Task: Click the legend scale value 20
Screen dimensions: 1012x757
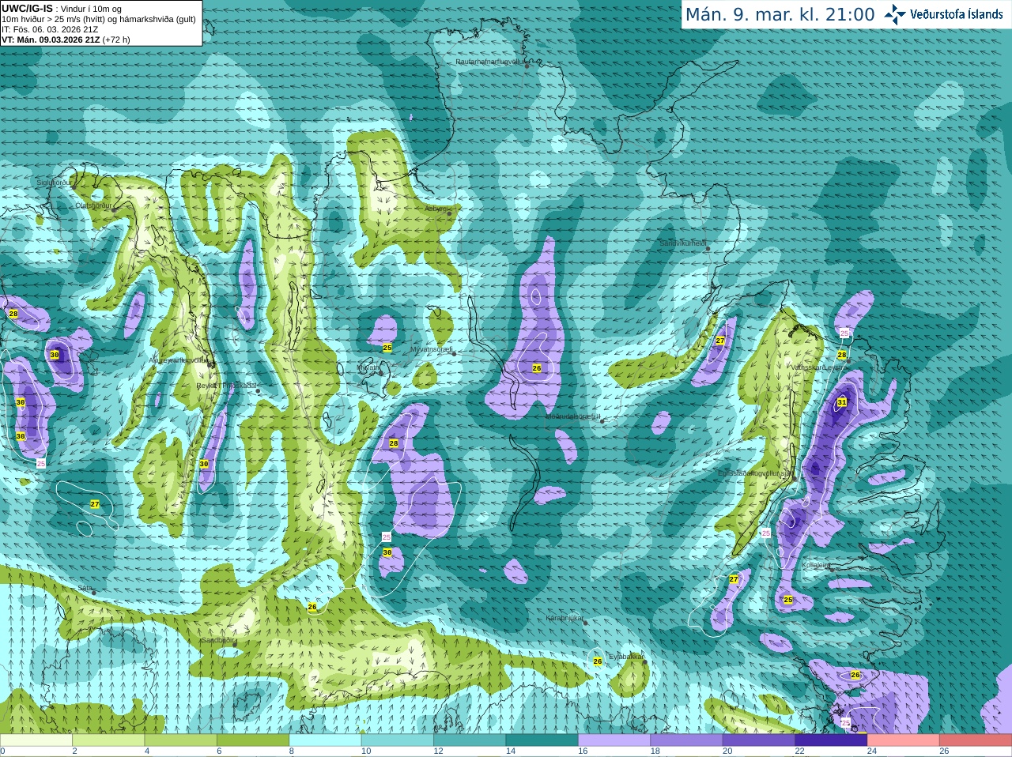Action: click(x=727, y=751)
